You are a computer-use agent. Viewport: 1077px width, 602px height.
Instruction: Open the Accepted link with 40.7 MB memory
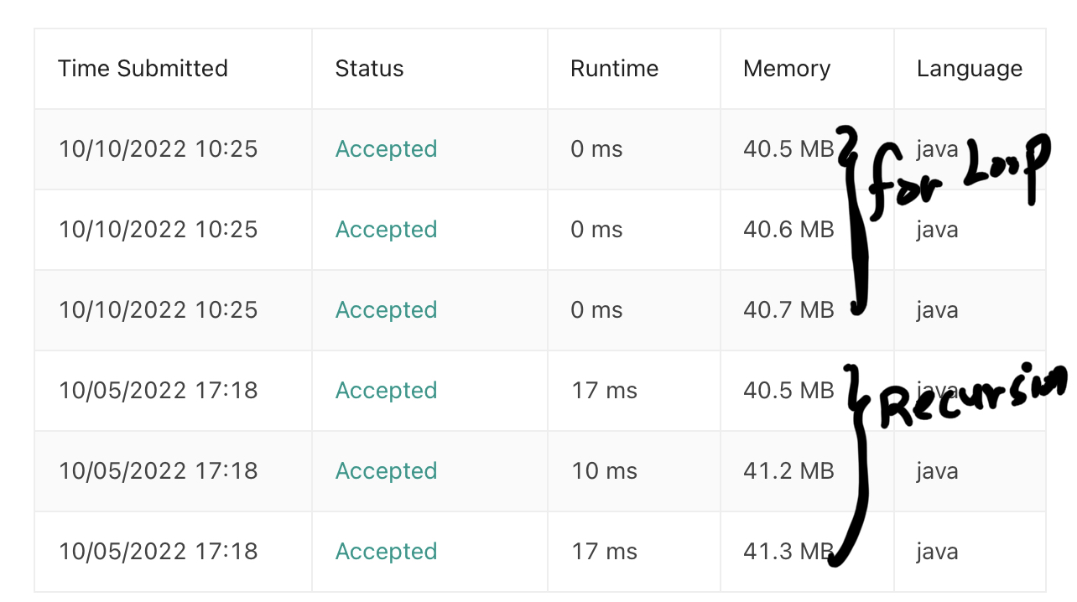(x=386, y=310)
